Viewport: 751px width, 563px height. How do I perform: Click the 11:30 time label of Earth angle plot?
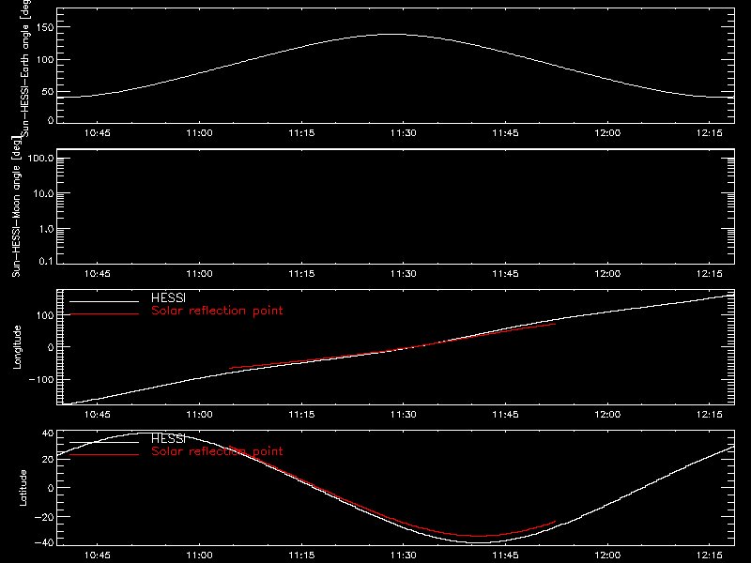(x=404, y=133)
